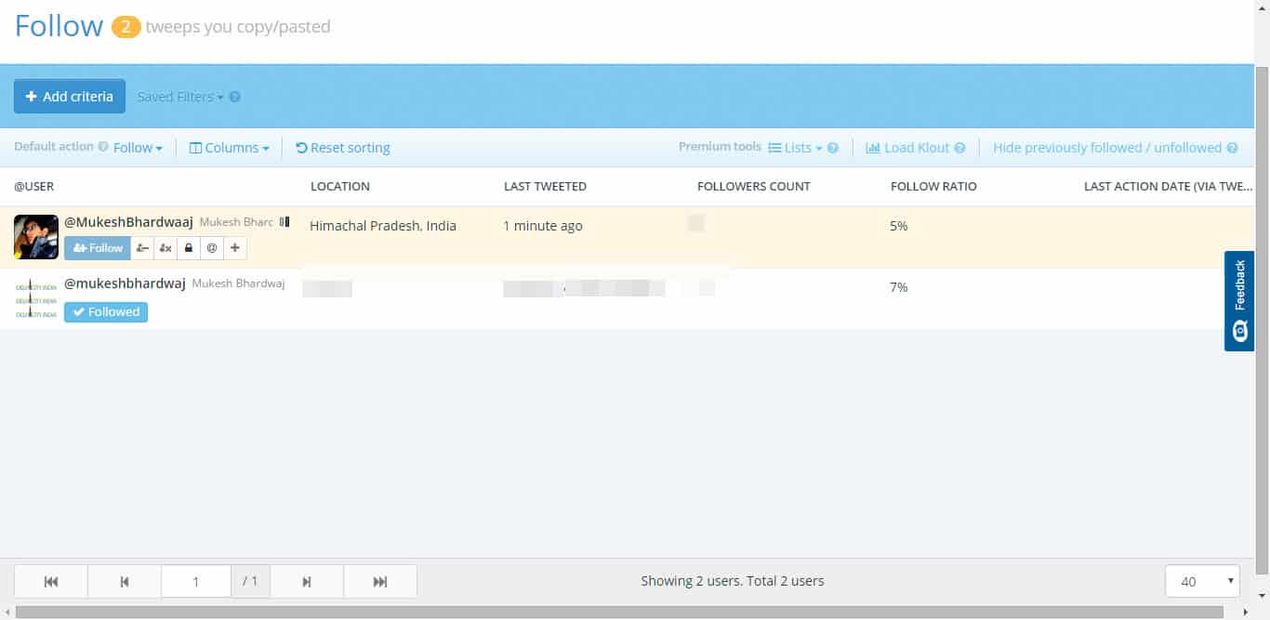Toggle the Followed button for @mukeshbhardwaj
Screen dimensions: 1270x620
[106, 312]
